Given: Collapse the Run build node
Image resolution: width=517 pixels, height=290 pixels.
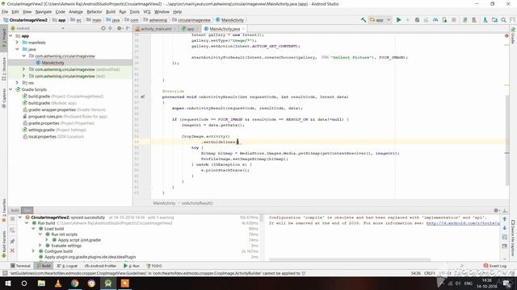Looking at the screenshot, I should point(27,223).
